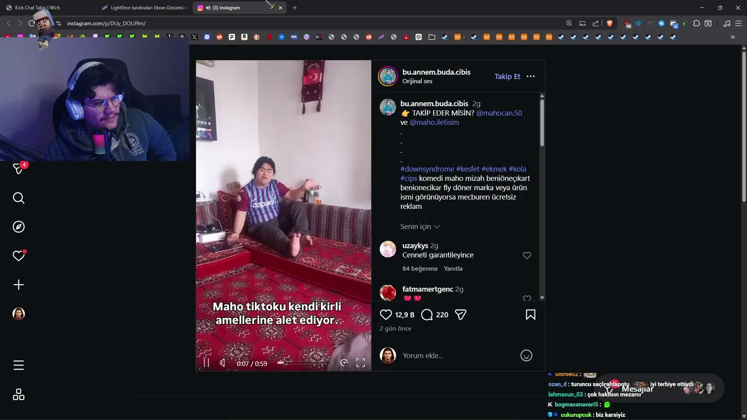Open comments via the speech bubble icon

click(x=427, y=314)
